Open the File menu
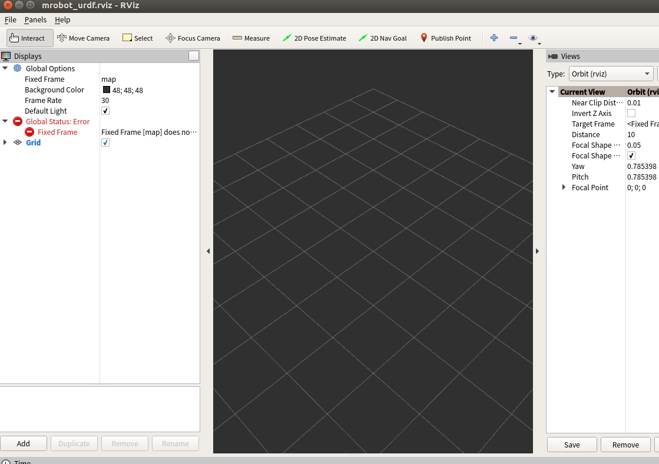 [x=10, y=19]
